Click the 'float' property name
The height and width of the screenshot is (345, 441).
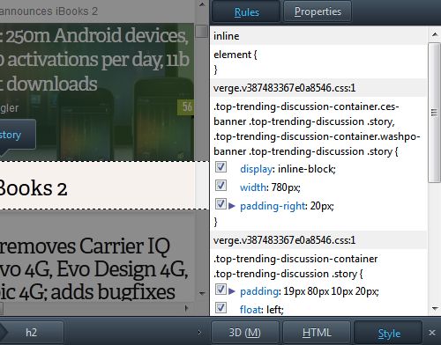click(250, 310)
